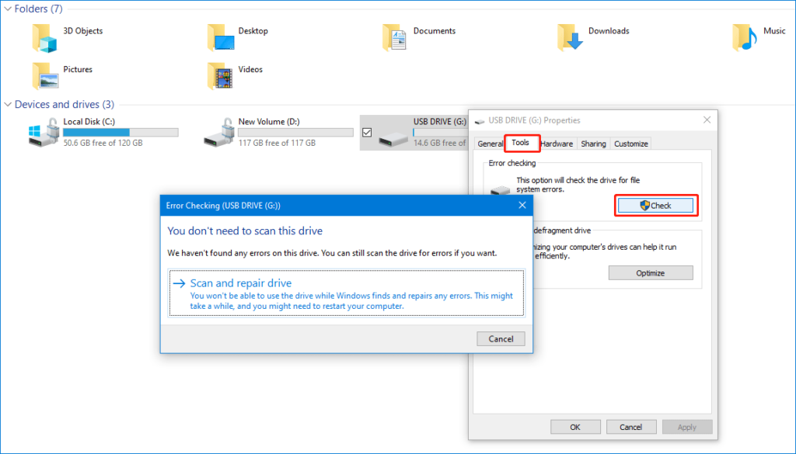Switch to the Hardware tab

pyautogui.click(x=555, y=144)
